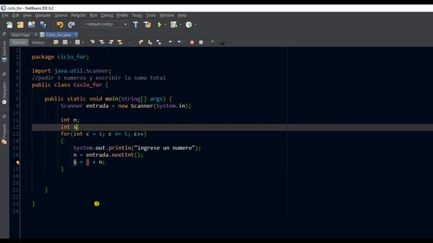Click the Open Project toolbar icon
The image size is (433, 243).
coord(32,25)
